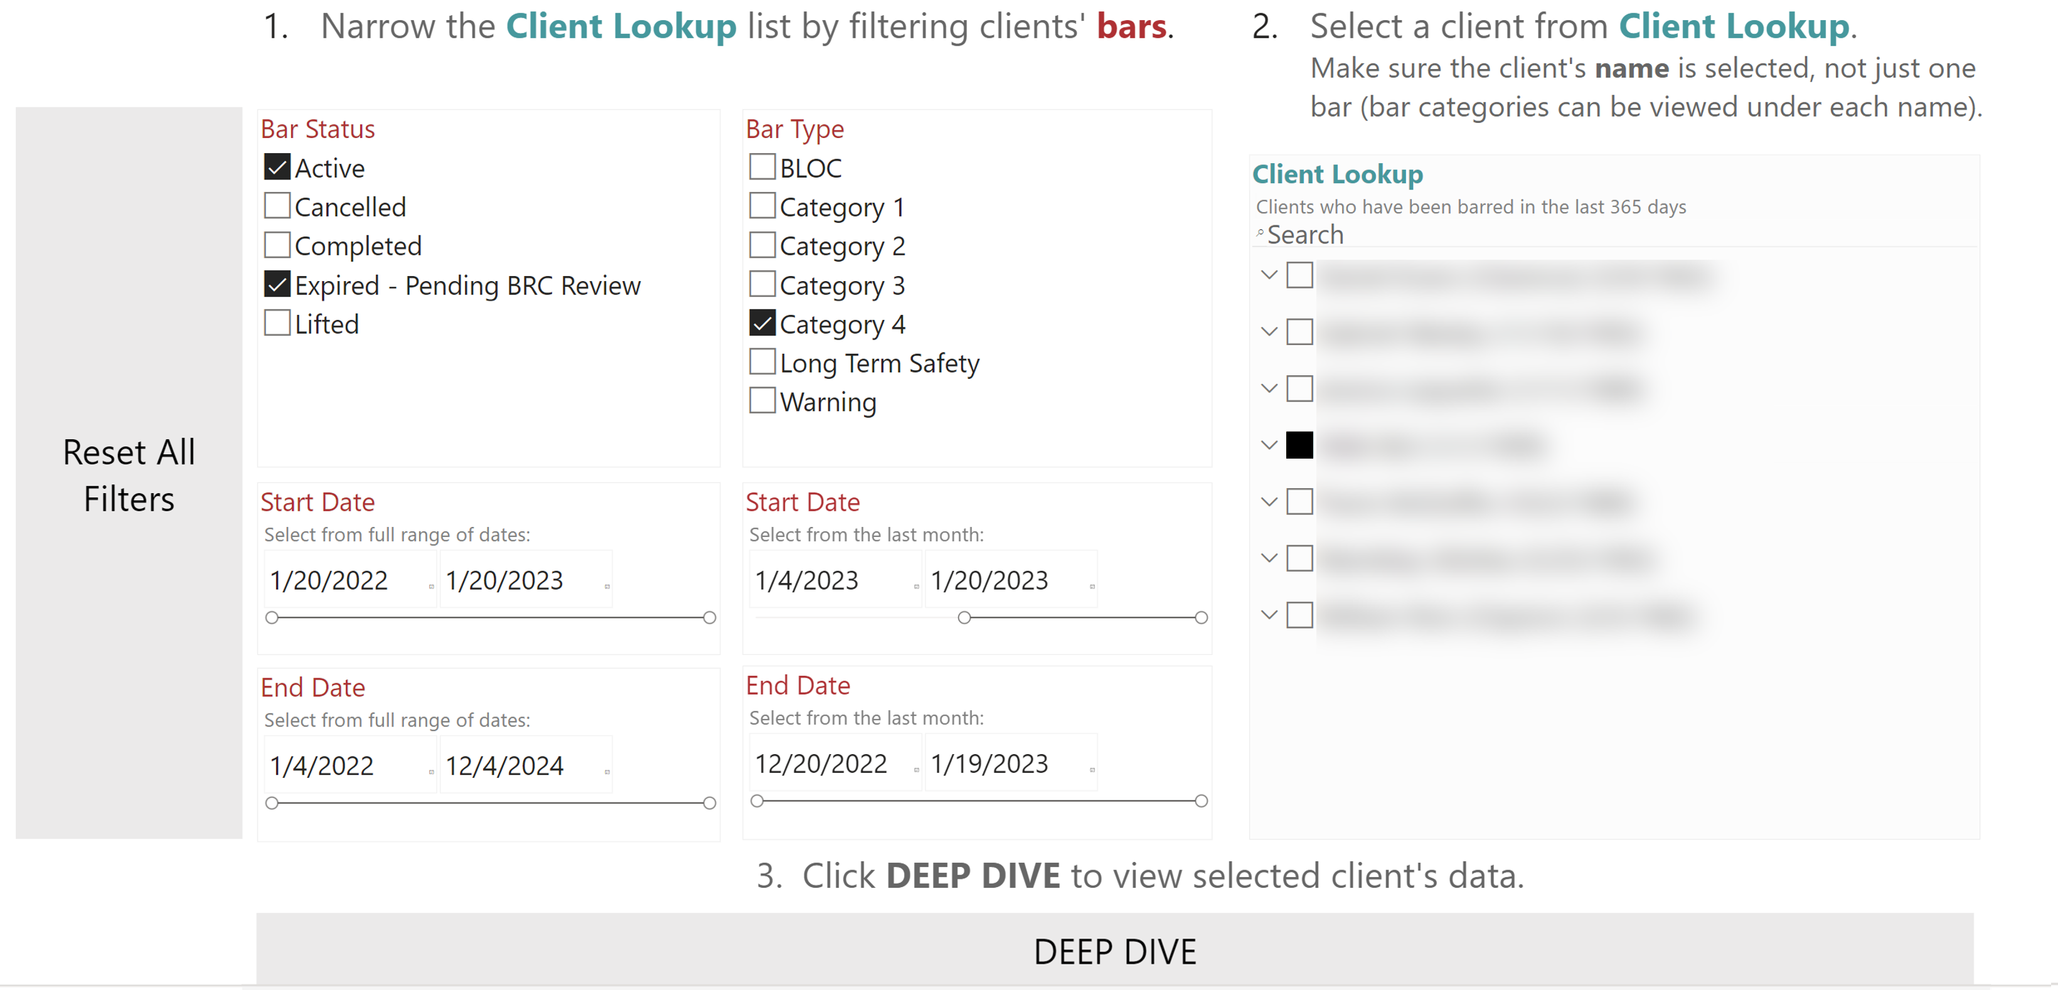The width and height of the screenshot is (2058, 990).
Task: Click the last-month Start Date slider's left handle
Action: (x=964, y=617)
